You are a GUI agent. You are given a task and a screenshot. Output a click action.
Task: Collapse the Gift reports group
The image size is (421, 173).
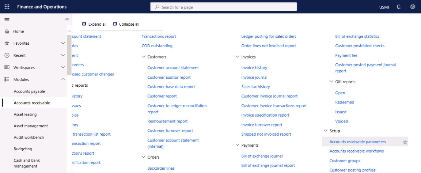(331, 82)
